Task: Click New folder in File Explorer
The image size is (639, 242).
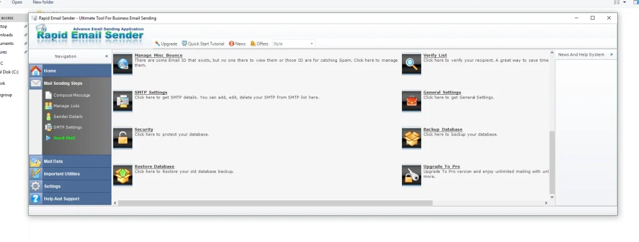Action: tap(43, 2)
